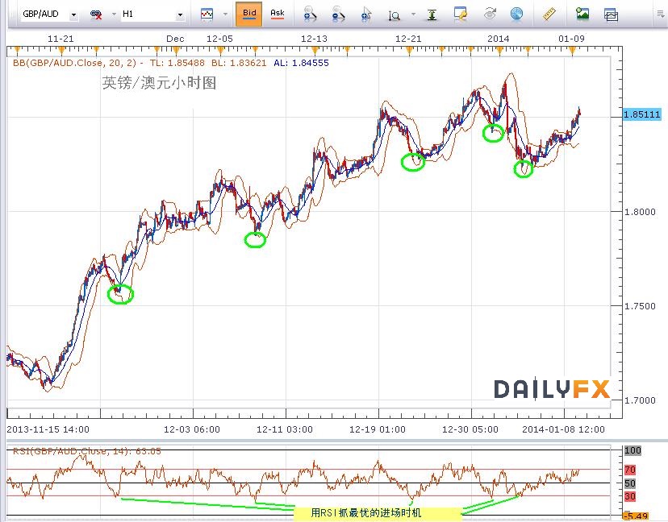Click the blue globe icon
The width and height of the screenshot is (668, 522).
[x=516, y=14]
